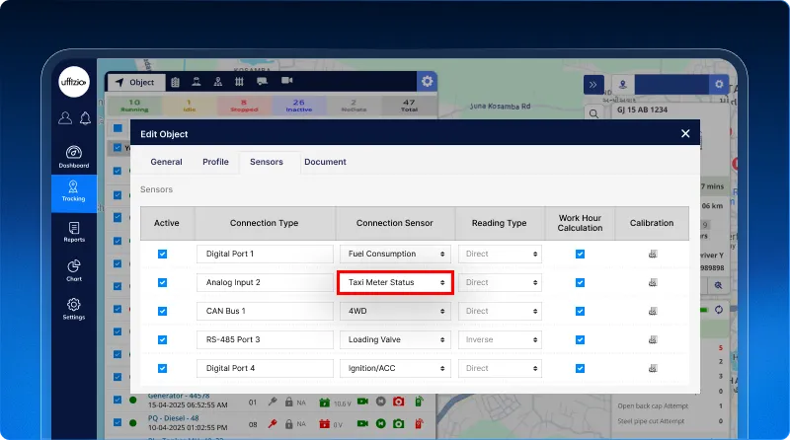Viewport: 790px width, 440px height.
Task: Click the gear icon in right map panel
Action: pyautogui.click(x=719, y=84)
